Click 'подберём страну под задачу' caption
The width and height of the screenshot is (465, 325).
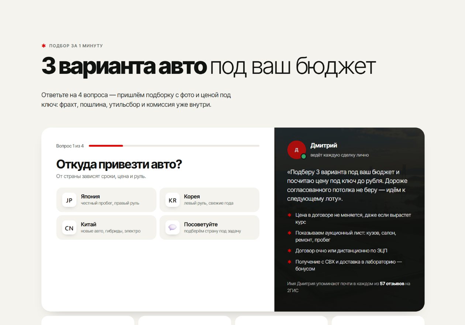pos(213,231)
